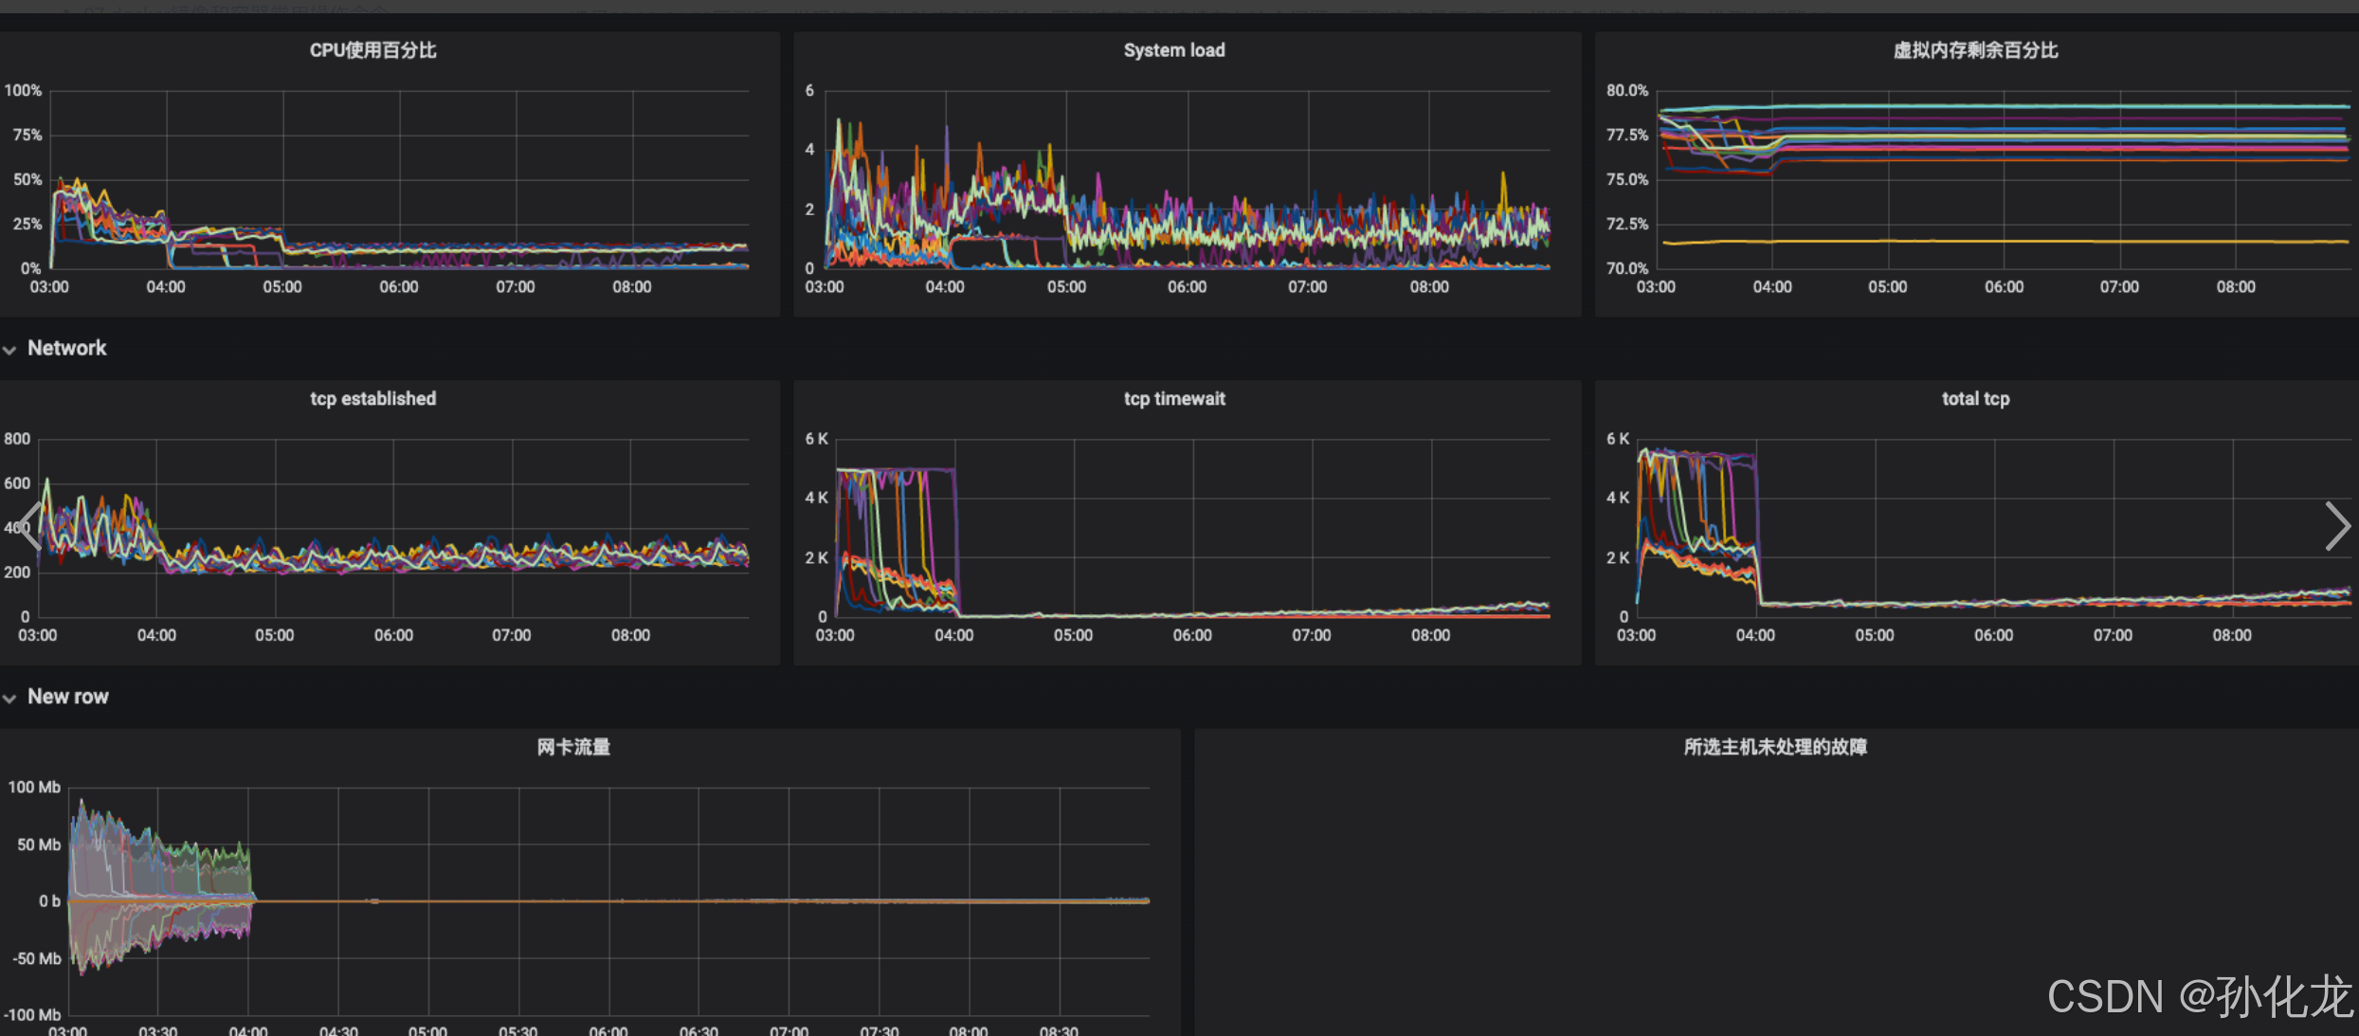Open the 虚拟内存剩余百分比 panel title
This screenshot has width=2359, height=1036.
point(1975,50)
